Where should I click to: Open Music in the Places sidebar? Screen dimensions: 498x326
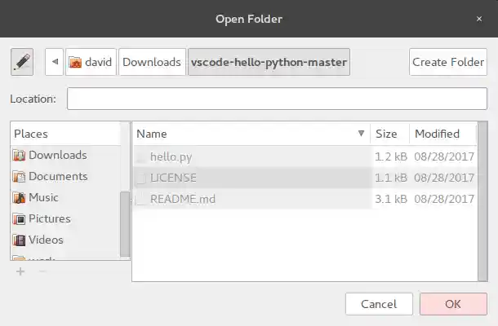click(x=66, y=197)
